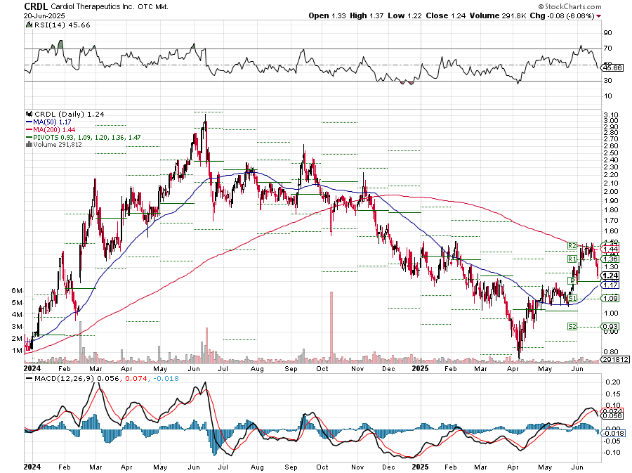Click the green 1.09 pivot price tag
Viewport: 632px width, 473px height.
611,299
